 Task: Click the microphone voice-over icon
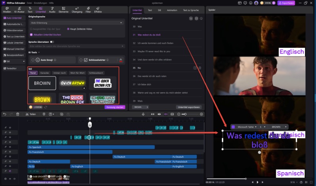(143, 114)
